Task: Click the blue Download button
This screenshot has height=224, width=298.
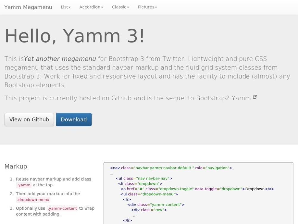Action: [74, 119]
